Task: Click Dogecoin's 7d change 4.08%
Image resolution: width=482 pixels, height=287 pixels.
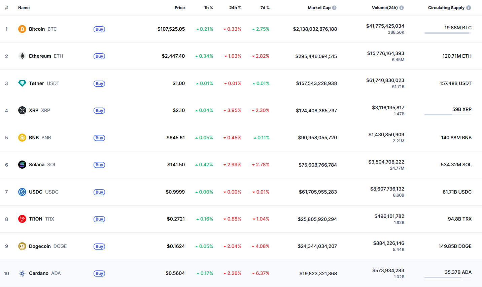Action: [261, 246]
